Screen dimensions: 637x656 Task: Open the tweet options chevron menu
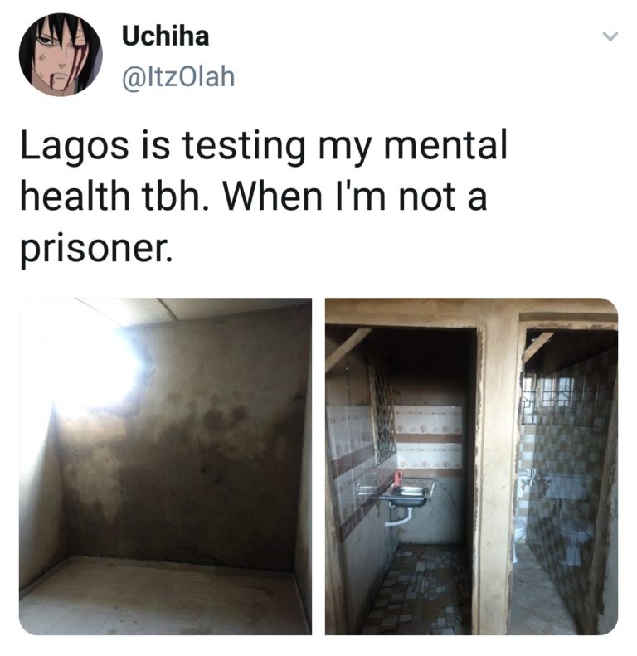click(x=610, y=36)
